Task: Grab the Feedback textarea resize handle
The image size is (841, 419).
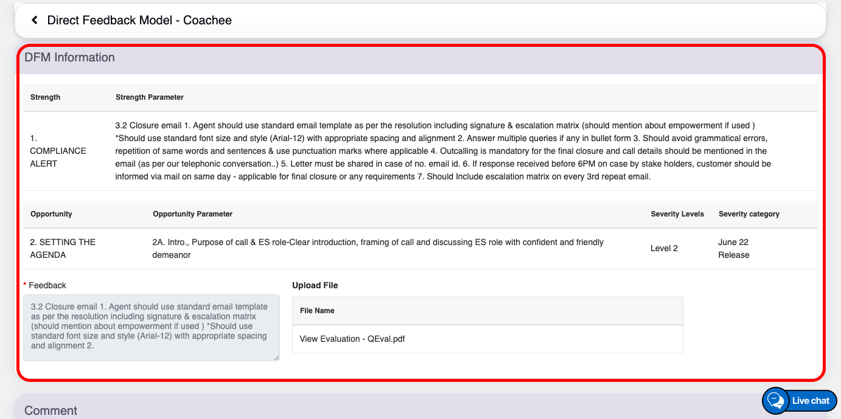Action: coord(277,358)
